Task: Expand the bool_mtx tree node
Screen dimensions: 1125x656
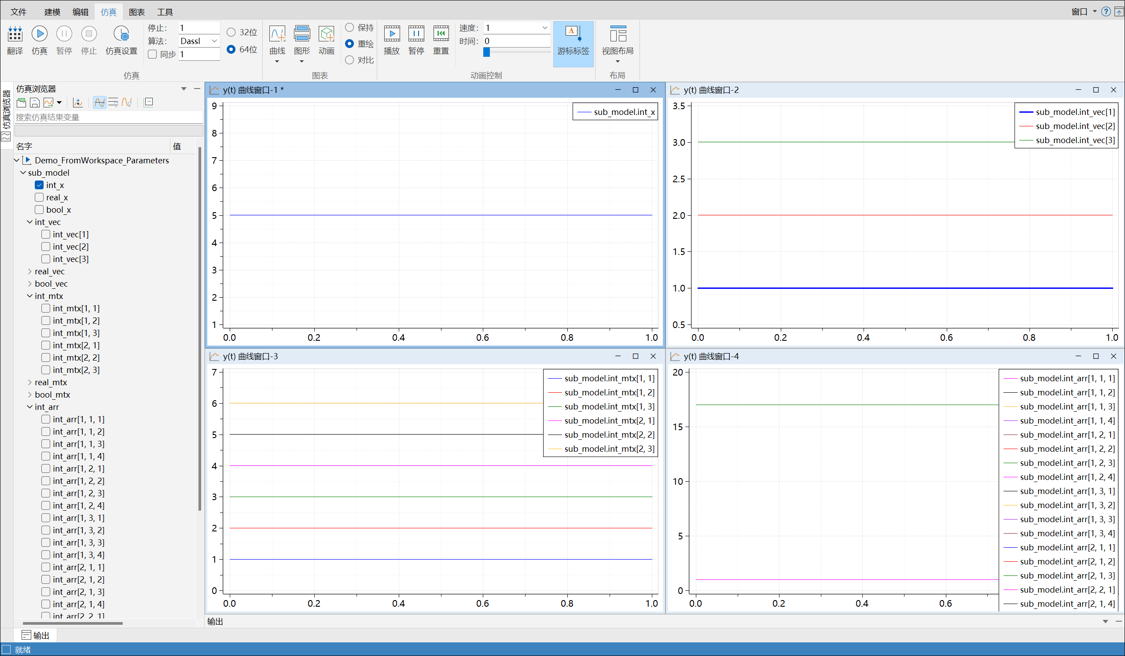Action: click(x=30, y=394)
